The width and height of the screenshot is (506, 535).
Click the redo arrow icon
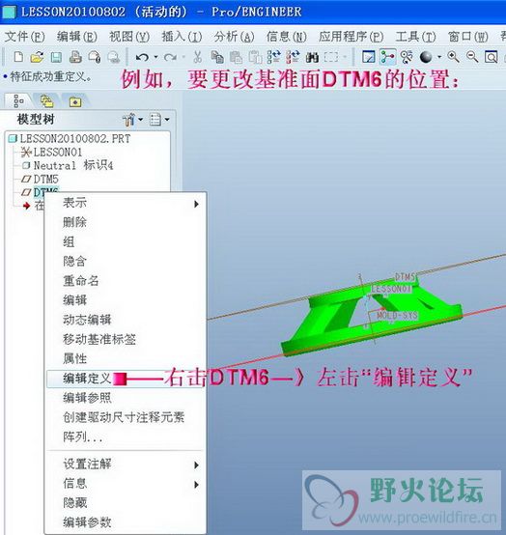[x=170, y=57]
